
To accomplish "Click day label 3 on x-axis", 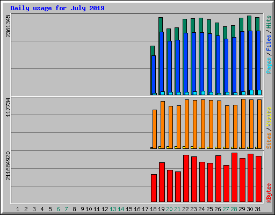I will tap(34, 209).
